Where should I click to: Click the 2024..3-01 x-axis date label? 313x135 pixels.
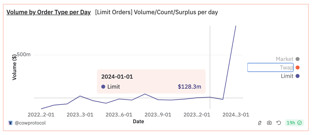[236, 115]
